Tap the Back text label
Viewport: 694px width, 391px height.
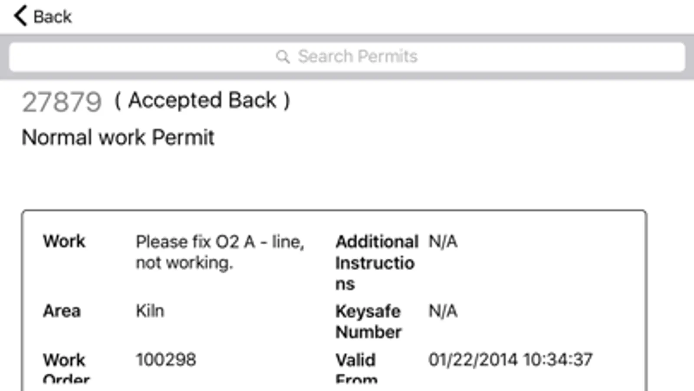click(x=52, y=17)
